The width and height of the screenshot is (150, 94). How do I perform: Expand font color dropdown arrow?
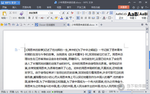[64, 18]
